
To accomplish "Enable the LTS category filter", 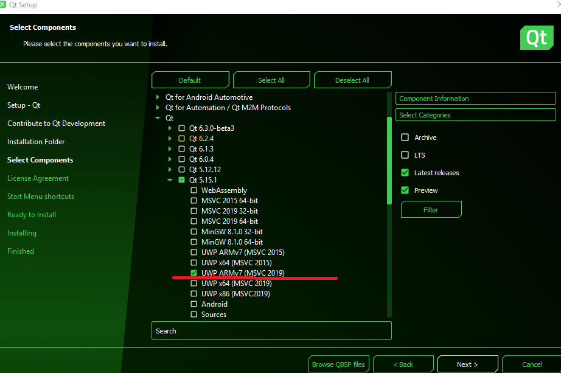I will [405, 155].
